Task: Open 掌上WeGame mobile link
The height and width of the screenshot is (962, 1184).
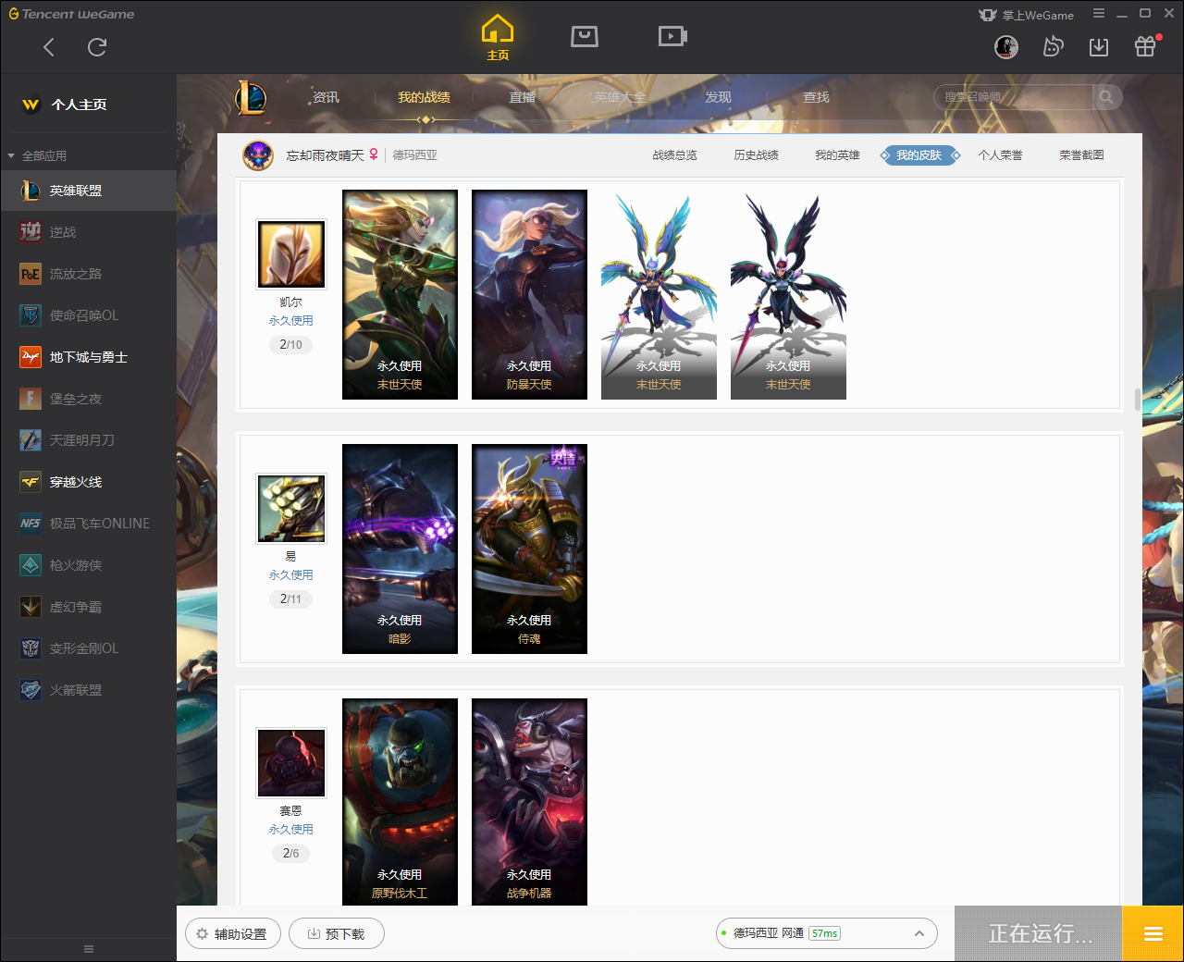Action: click(x=1027, y=15)
